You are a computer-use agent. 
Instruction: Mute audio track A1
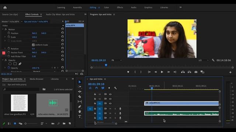pyautogui.click(x=110, y=109)
